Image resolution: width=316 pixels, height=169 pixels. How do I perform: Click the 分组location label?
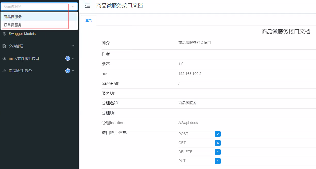click(x=113, y=123)
